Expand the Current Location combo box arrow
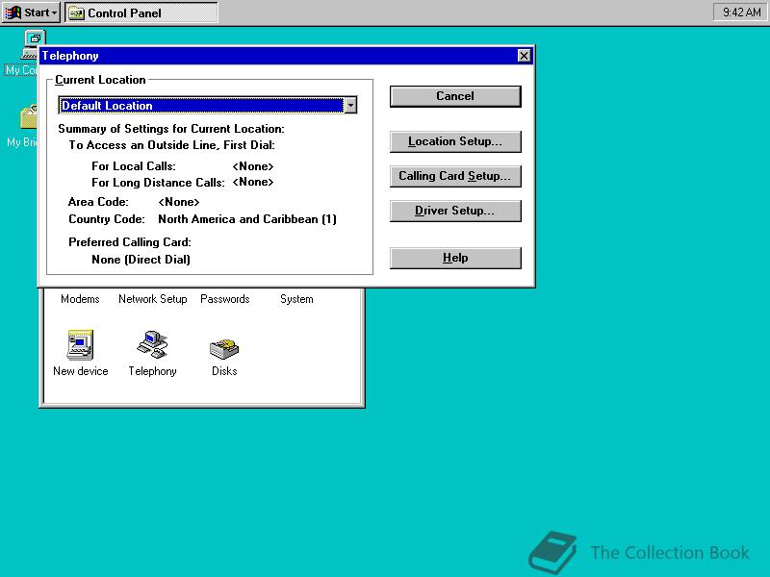The image size is (770, 577). point(351,105)
